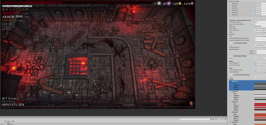
Task: Open Element 1 Base color swatch
Action: point(260,94)
